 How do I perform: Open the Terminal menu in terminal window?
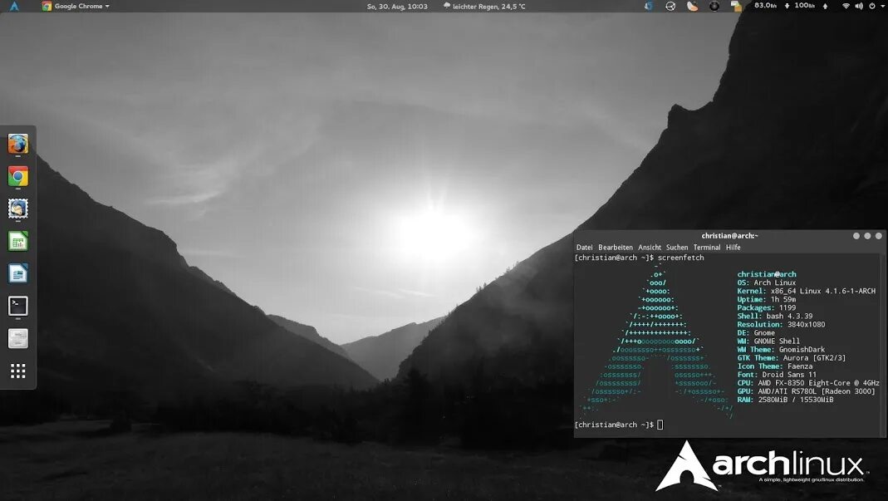707,247
